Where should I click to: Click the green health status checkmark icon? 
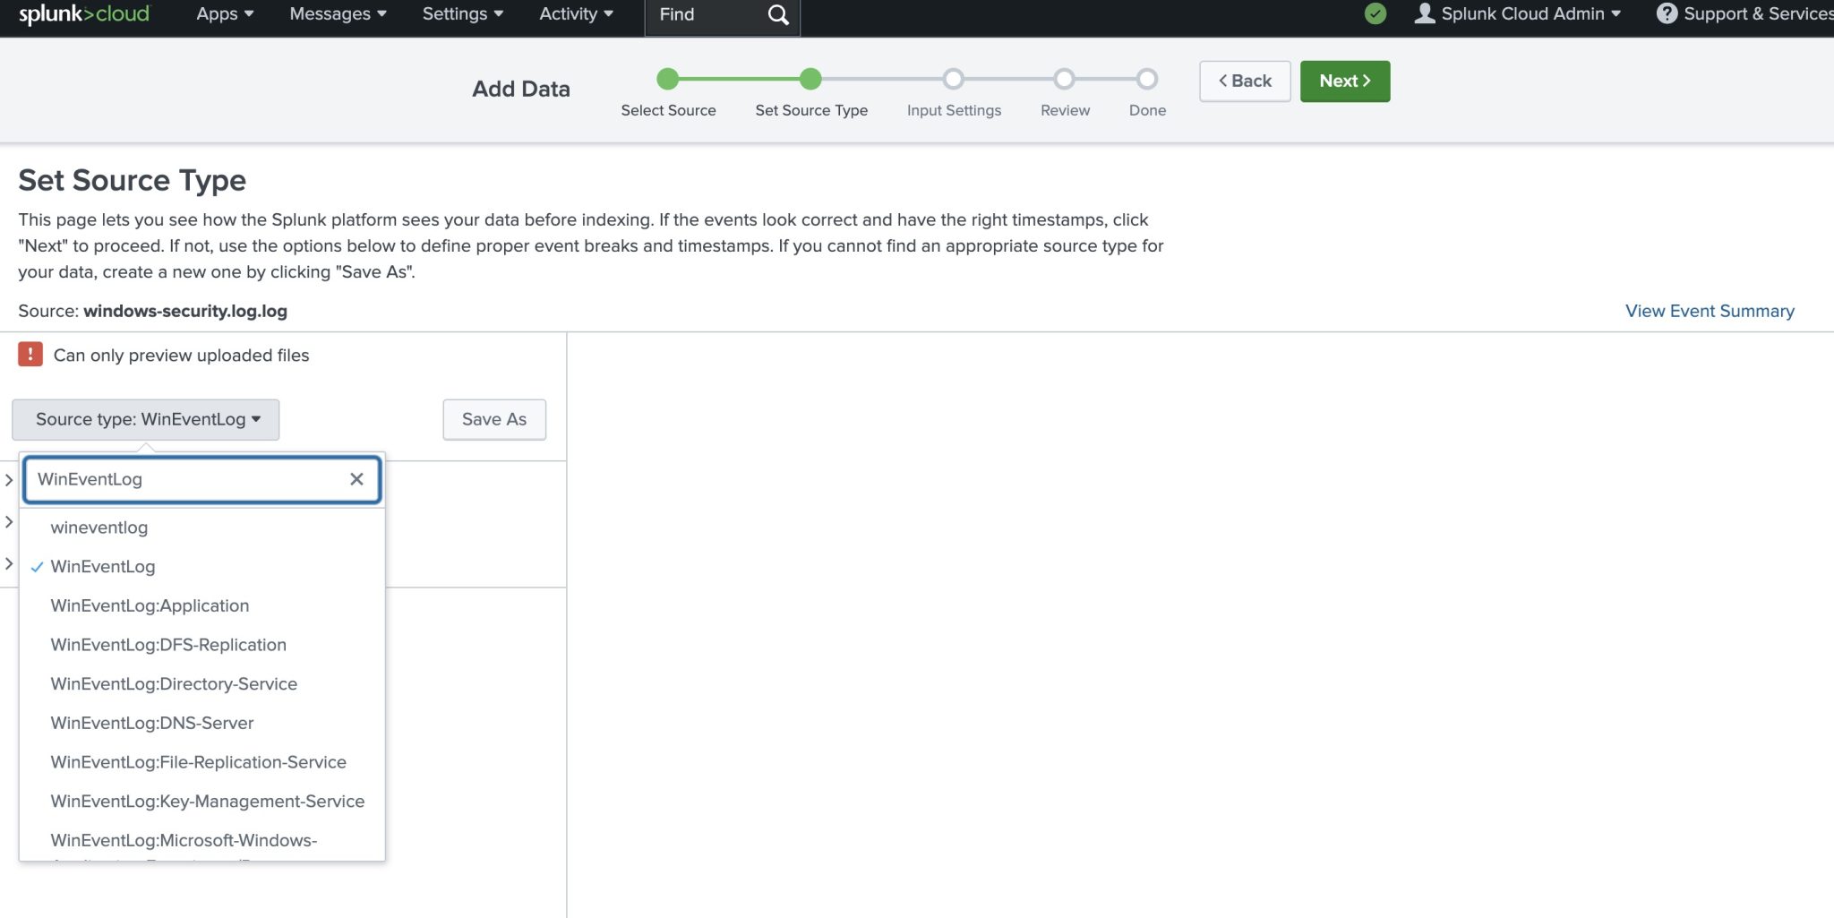coord(1375,13)
